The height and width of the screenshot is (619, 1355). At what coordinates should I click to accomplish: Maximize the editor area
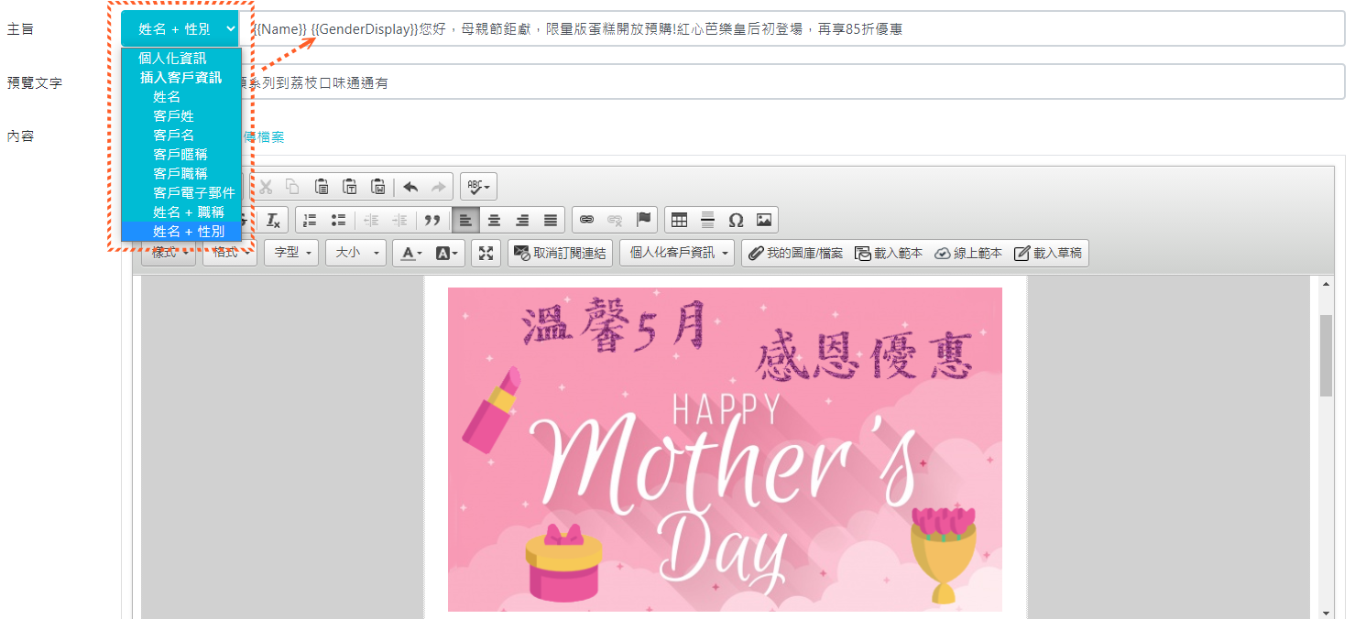(x=486, y=253)
